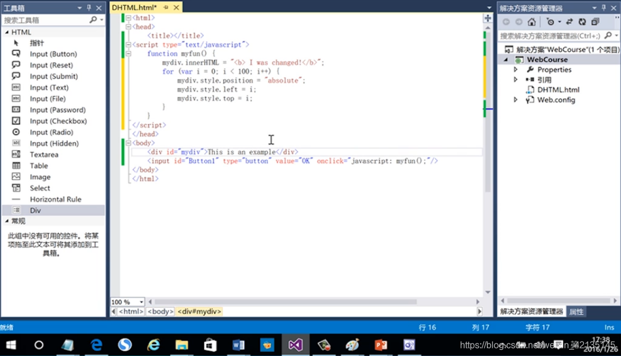Click the editor vertical scroll down arrow
621x356 pixels.
click(488, 292)
